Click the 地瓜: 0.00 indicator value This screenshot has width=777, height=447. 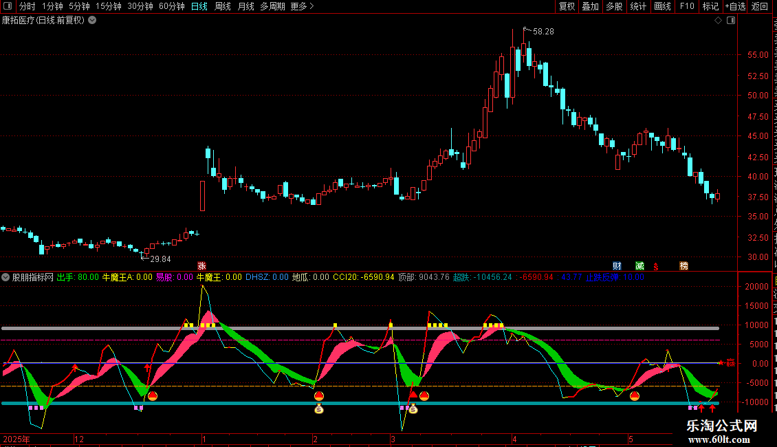[x=311, y=278]
